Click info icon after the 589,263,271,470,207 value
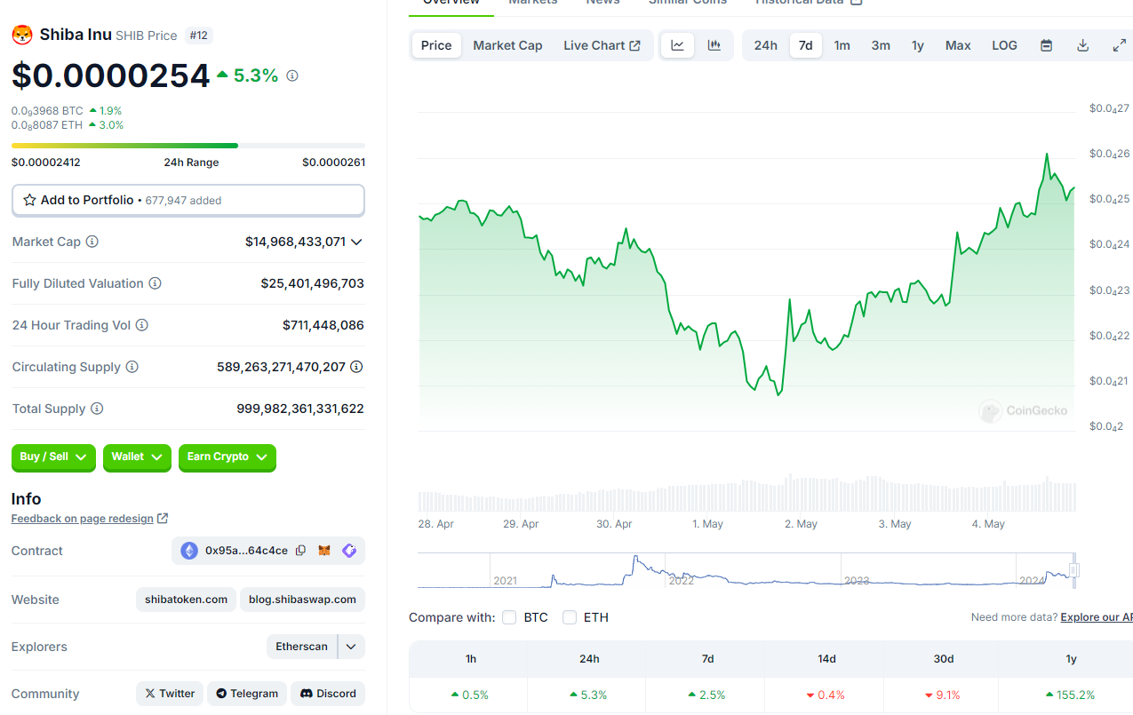 coord(356,367)
